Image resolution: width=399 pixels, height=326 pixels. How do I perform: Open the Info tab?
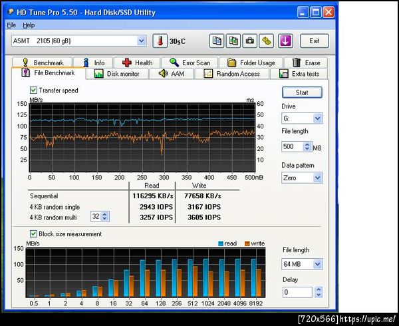(93, 63)
